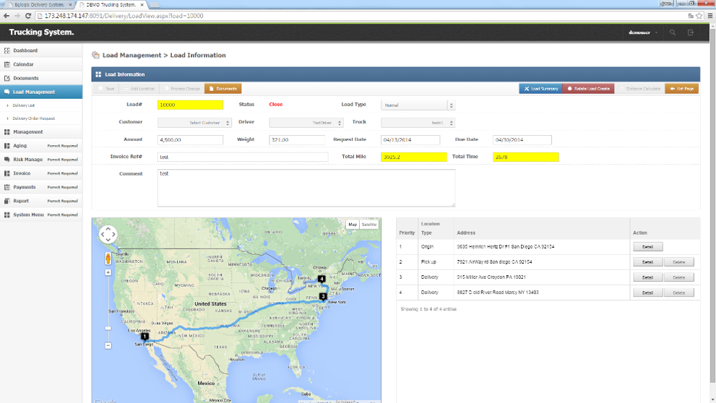Open Delivery Order Request submenu item
The image size is (716, 403).
pos(34,118)
